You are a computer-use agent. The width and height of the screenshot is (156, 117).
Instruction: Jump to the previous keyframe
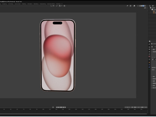(x=58, y=107)
